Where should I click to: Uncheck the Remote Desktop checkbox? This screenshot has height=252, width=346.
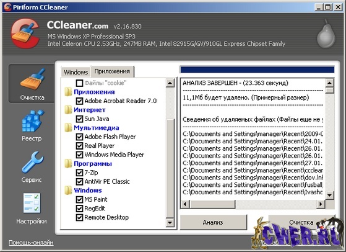[x=79, y=217]
